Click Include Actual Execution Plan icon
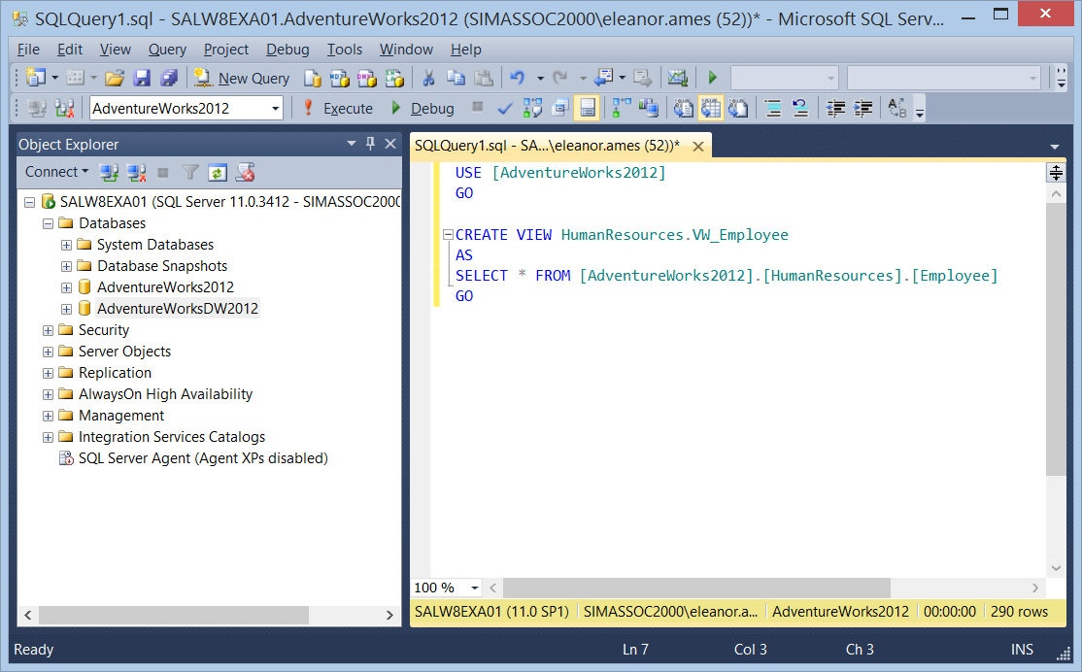 click(x=622, y=109)
